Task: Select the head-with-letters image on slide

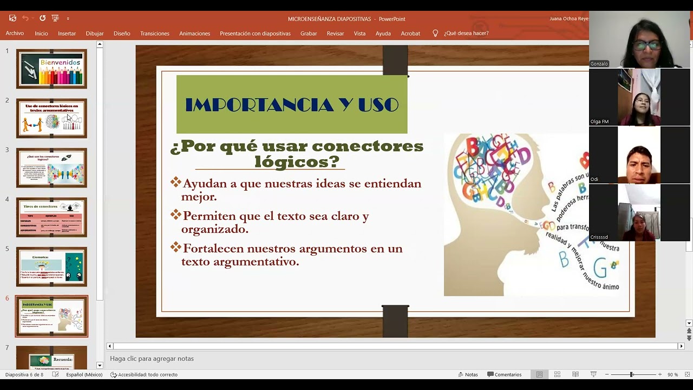Action: [532, 214]
